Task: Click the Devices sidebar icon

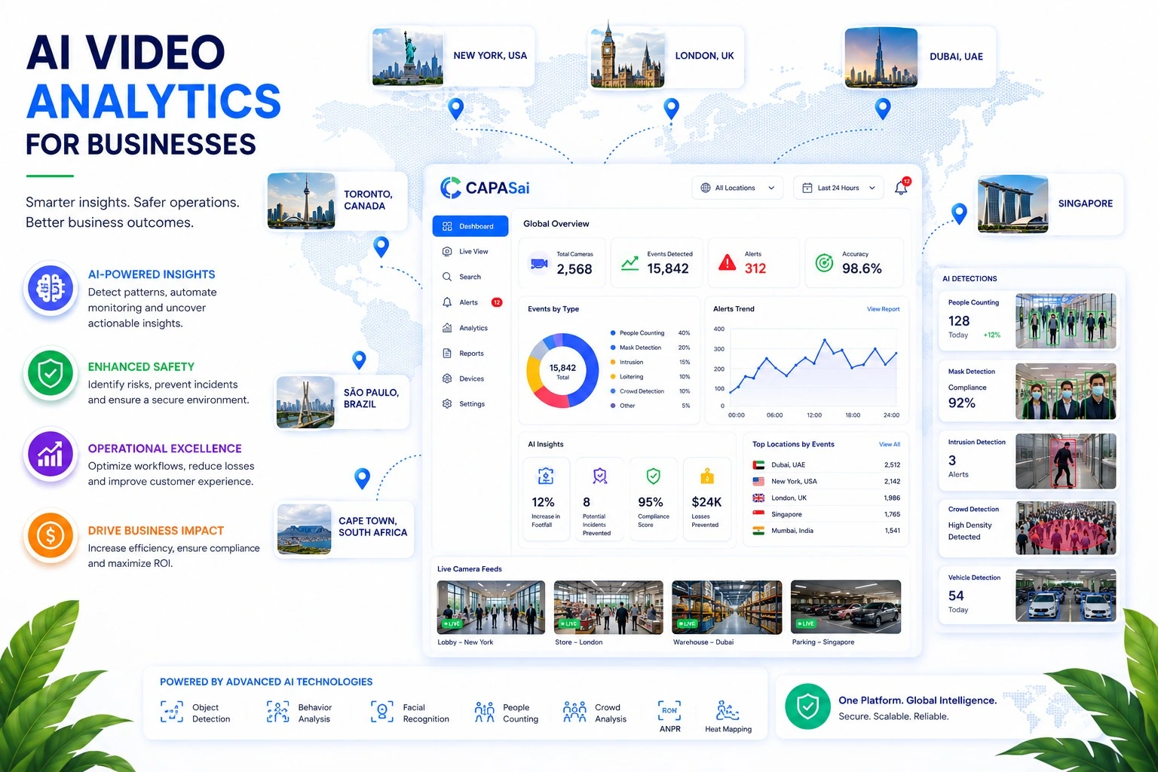Action: coord(447,378)
